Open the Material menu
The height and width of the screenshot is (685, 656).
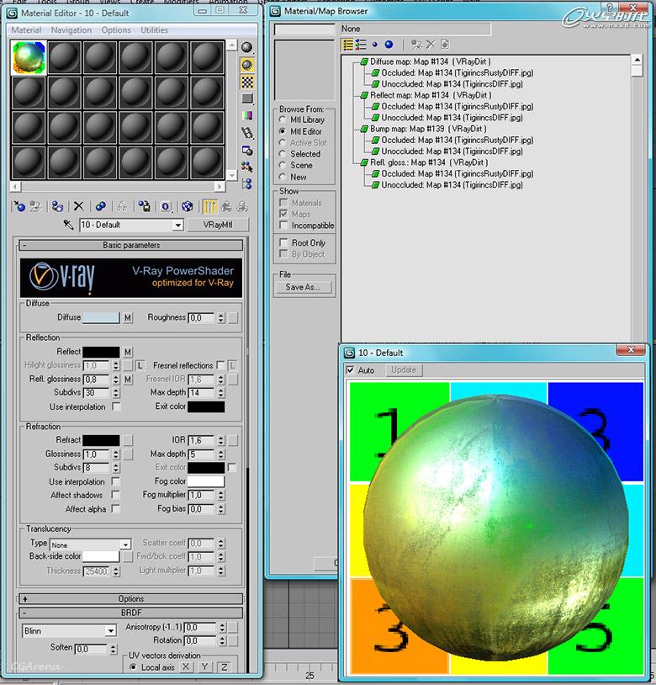click(x=26, y=30)
